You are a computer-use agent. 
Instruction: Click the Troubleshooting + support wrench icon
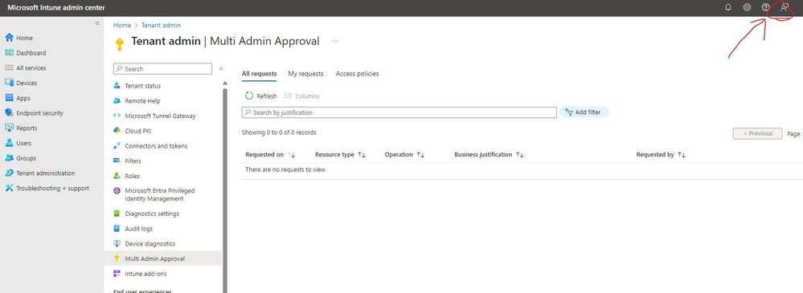pos(9,188)
